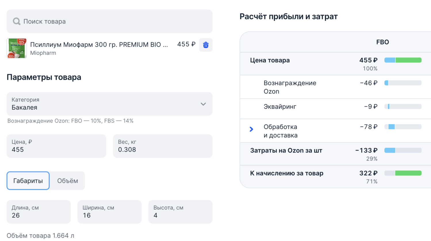The image size is (431, 241).
Task: Click the Затраты на Ozon bar indicator
Action: click(403, 151)
